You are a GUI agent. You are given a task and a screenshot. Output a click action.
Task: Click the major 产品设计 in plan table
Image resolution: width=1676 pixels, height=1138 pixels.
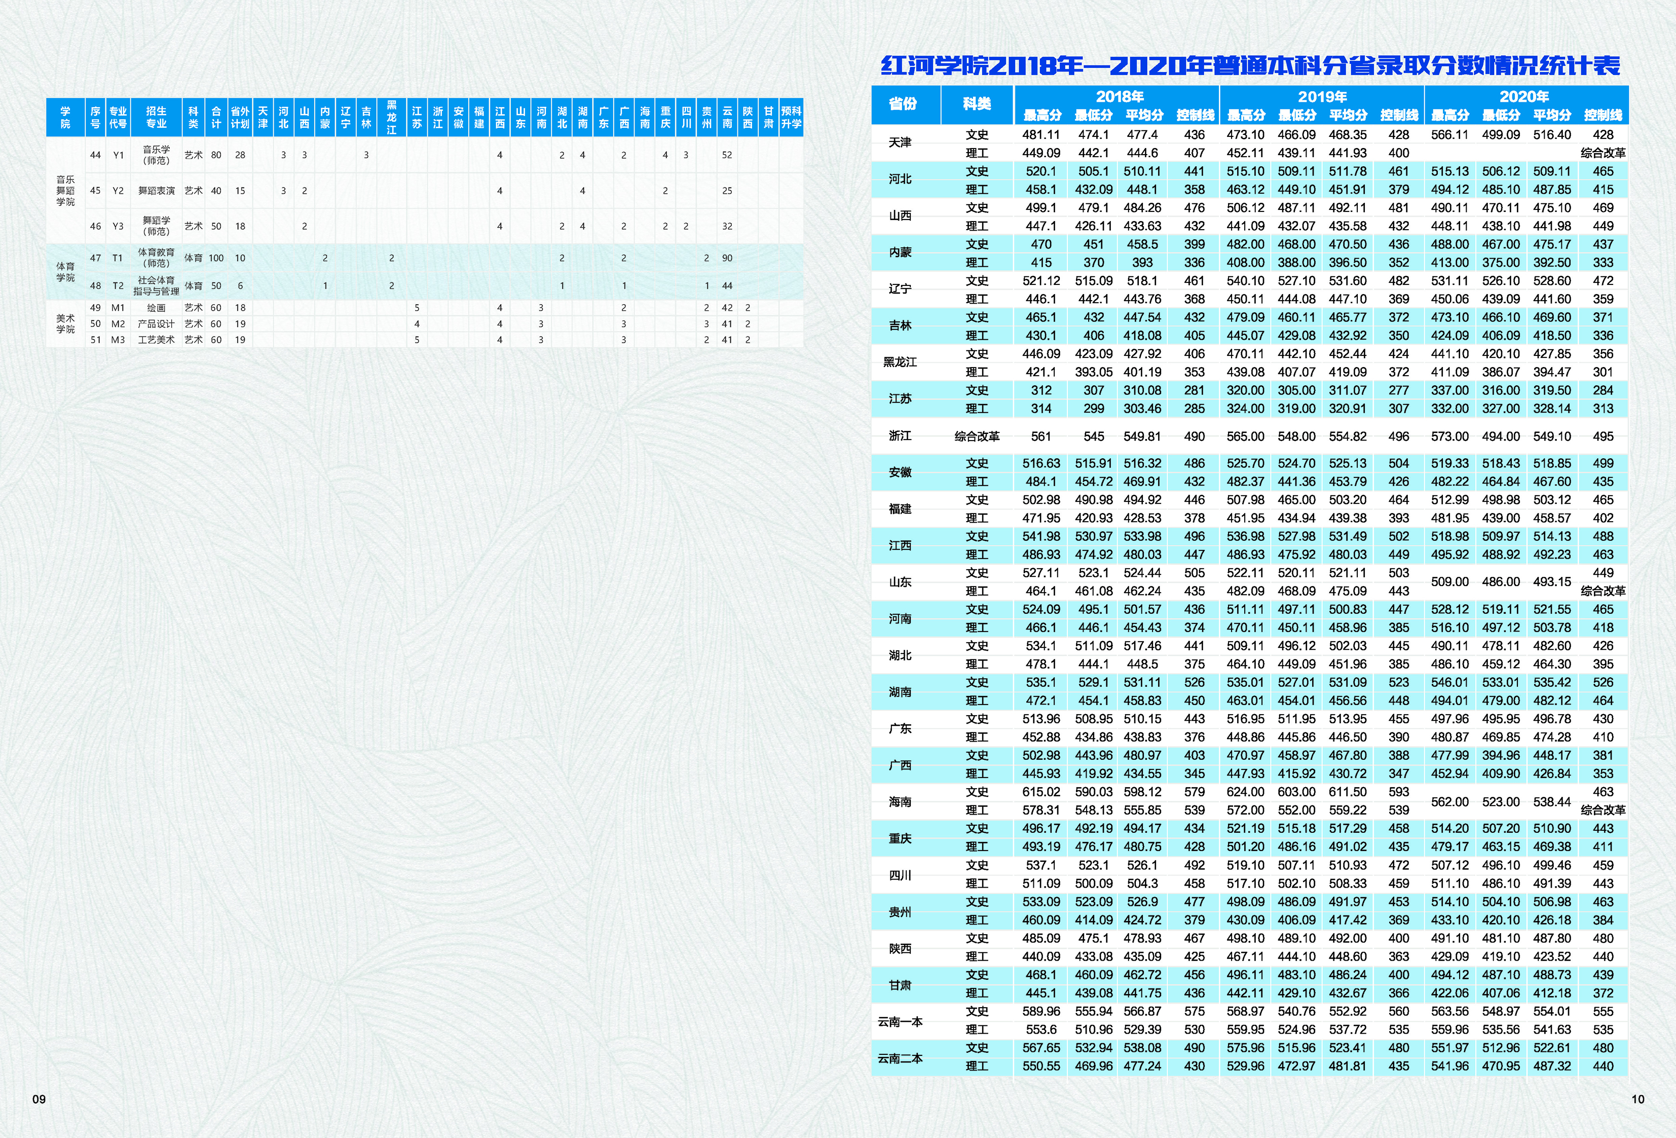click(157, 324)
